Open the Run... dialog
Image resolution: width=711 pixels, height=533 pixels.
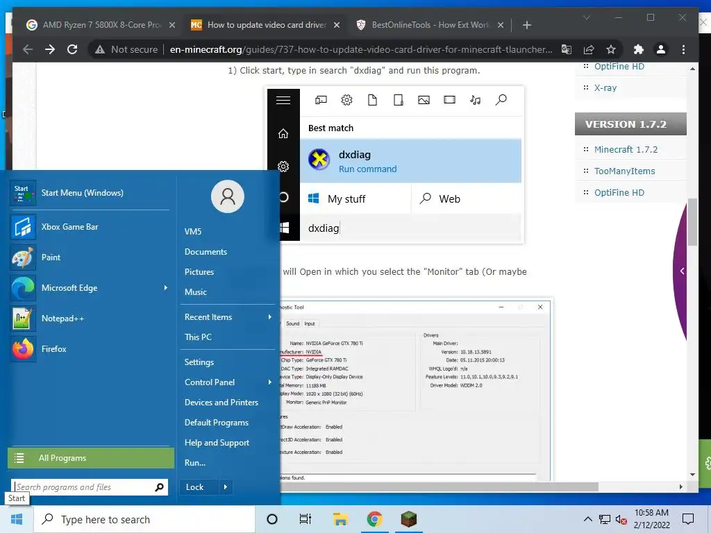point(195,463)
